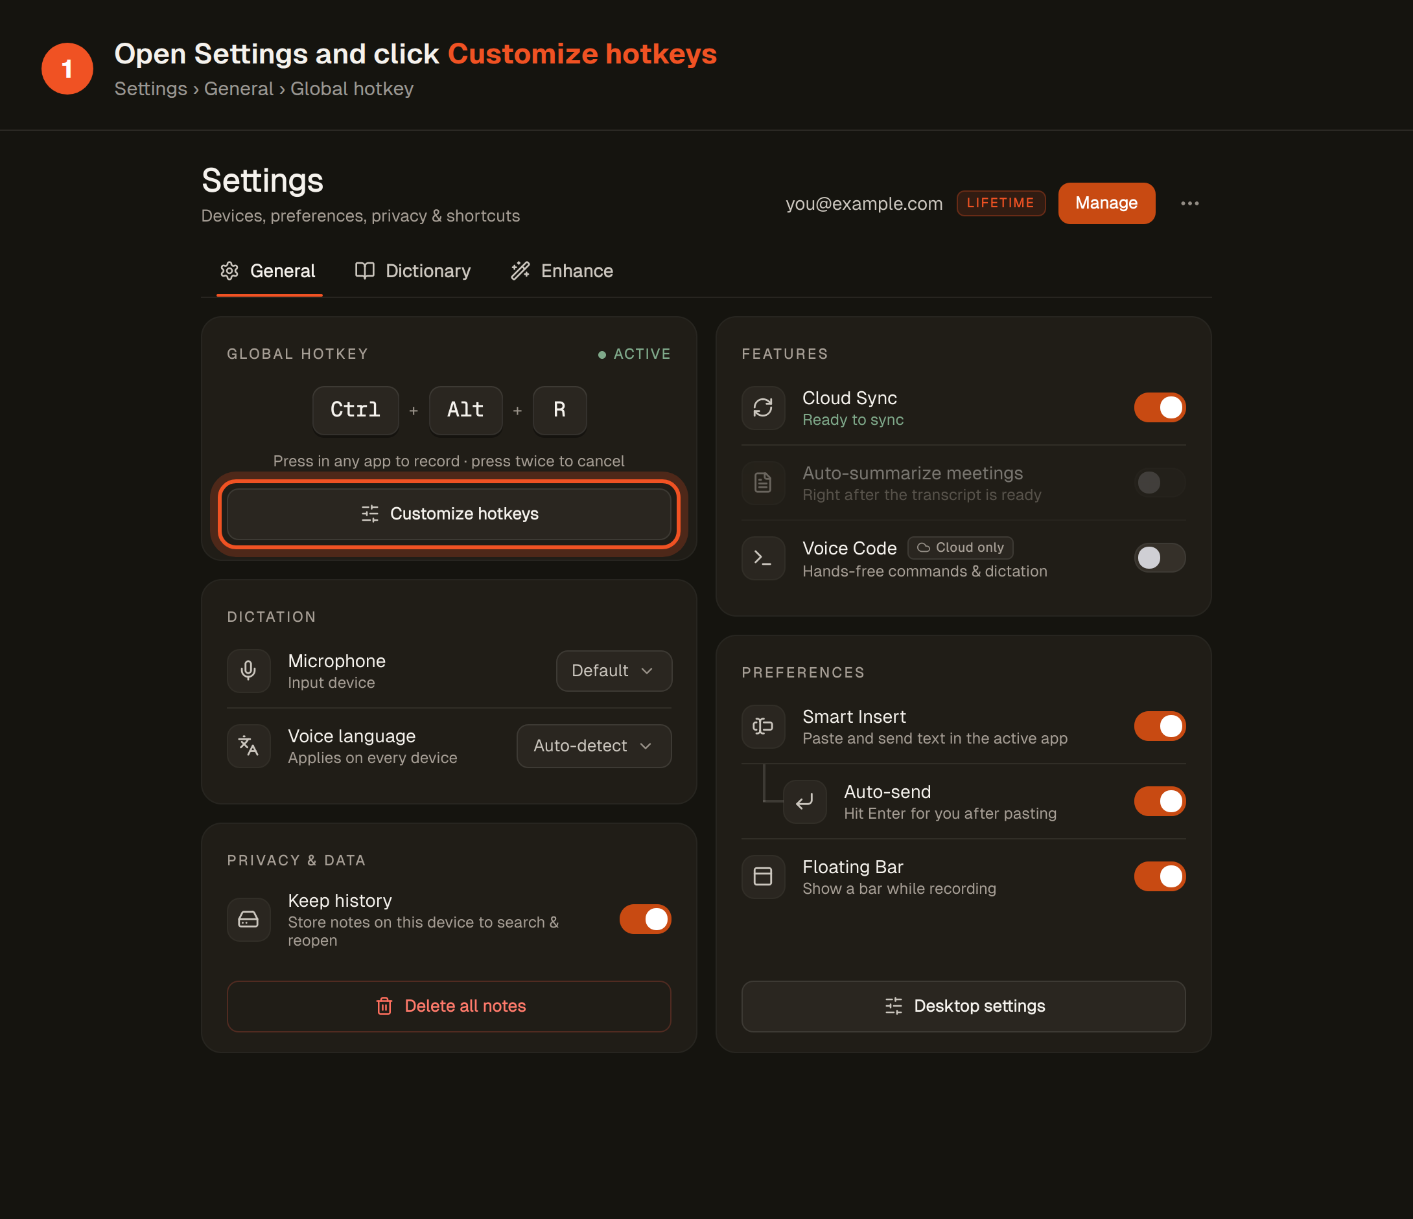The width and height of the screenshot is (1413, 1219).
Task: Click the sliders icon in Desktop settings
Action: [893, 1006]
